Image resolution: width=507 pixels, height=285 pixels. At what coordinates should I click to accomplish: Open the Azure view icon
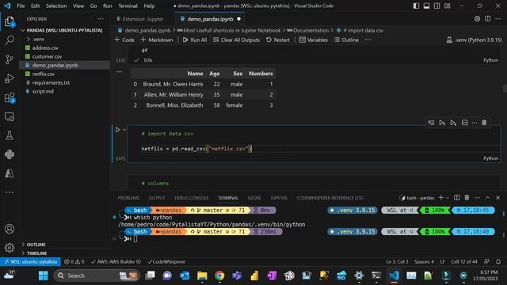pyautogui.click(x=10, y=173)
